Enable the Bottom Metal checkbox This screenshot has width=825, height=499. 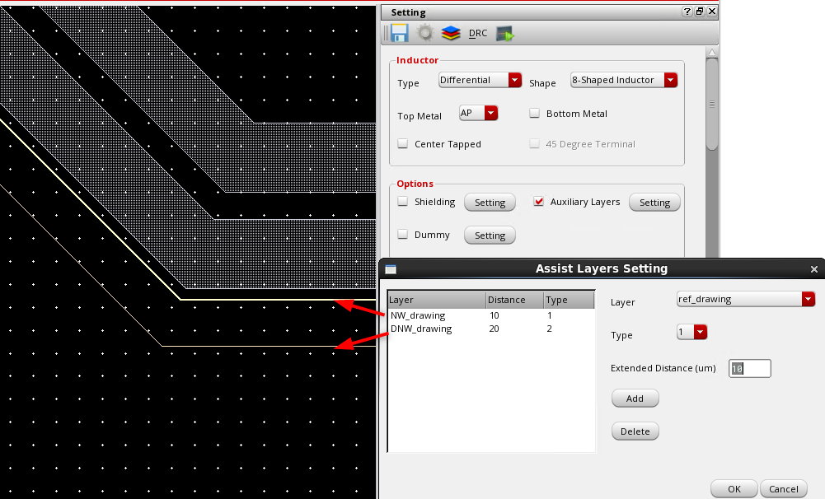point(535,114)
